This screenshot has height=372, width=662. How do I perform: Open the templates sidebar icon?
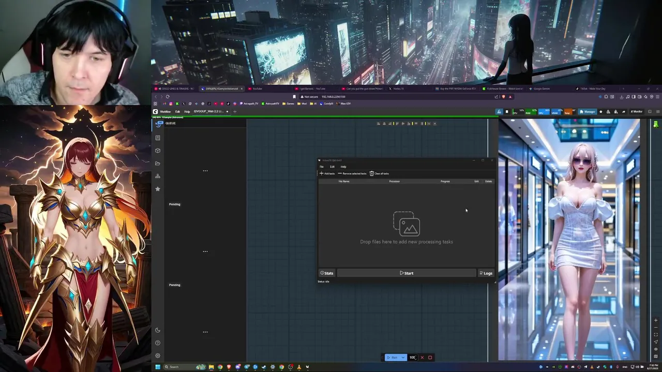[x=158, y=176]
